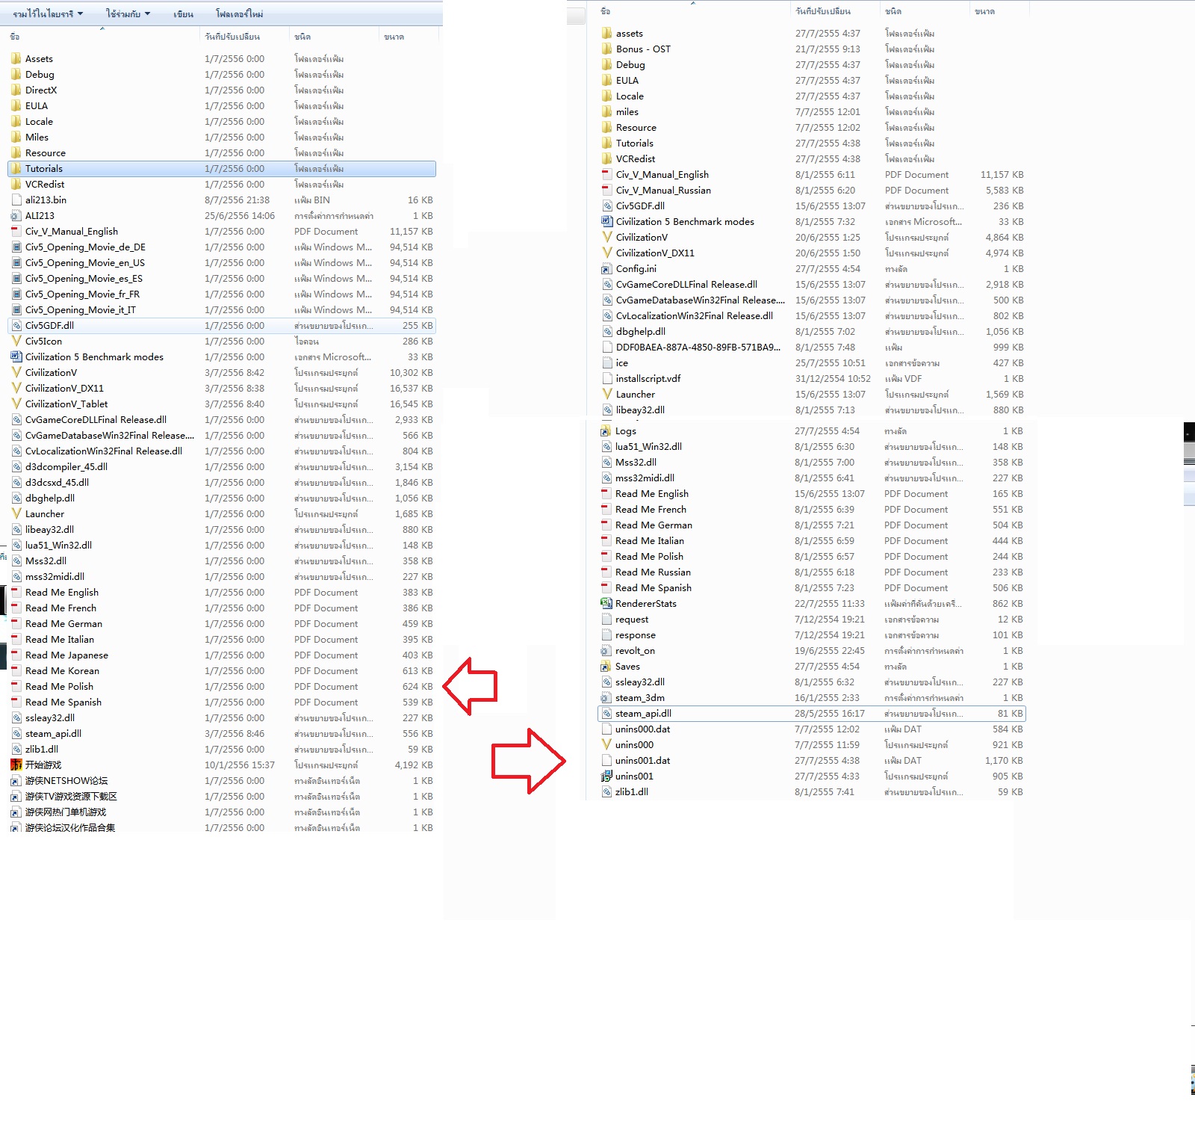This screenshot has height=1121, width=1195.
Task: Click the Civ_V_Manual_Russian PDF icon
Action: tap(607, 190)
